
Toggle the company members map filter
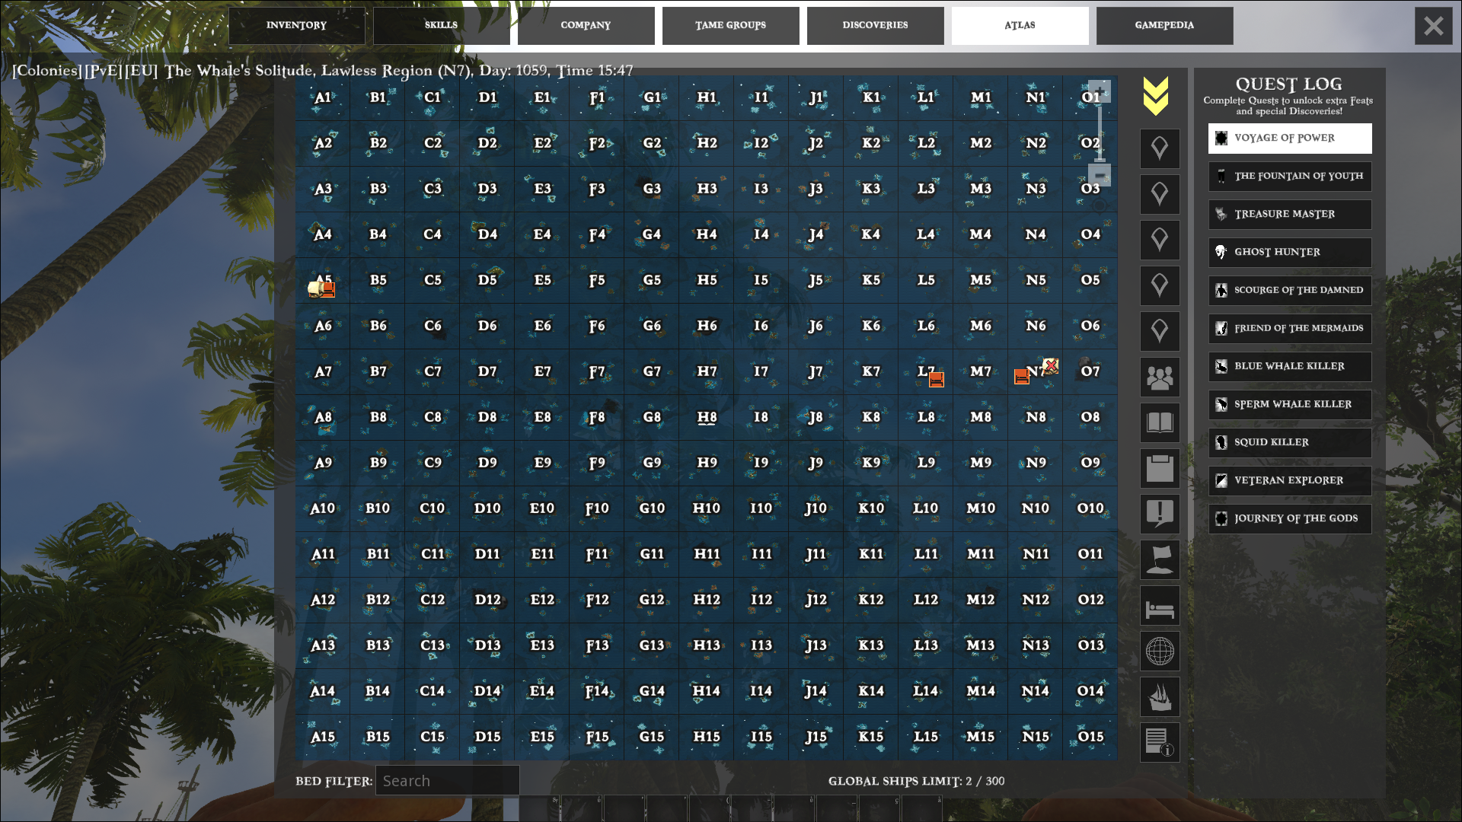point(1160,377)
